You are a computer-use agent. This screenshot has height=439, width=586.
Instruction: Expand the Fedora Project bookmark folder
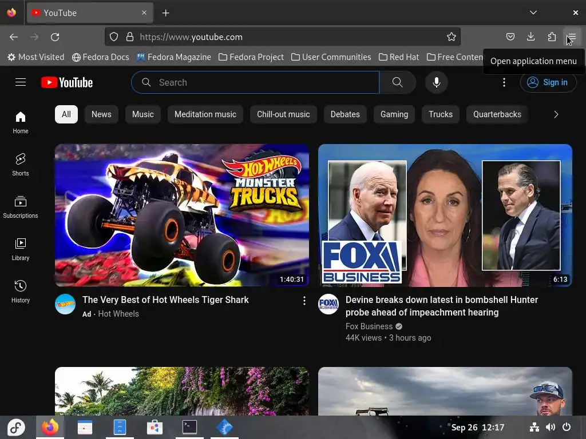pyautogui.click(x=251, y=57)
